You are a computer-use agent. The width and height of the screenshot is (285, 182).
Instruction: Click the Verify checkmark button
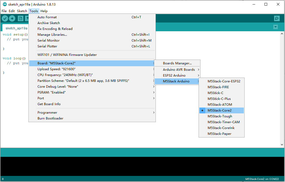[5, 18]
